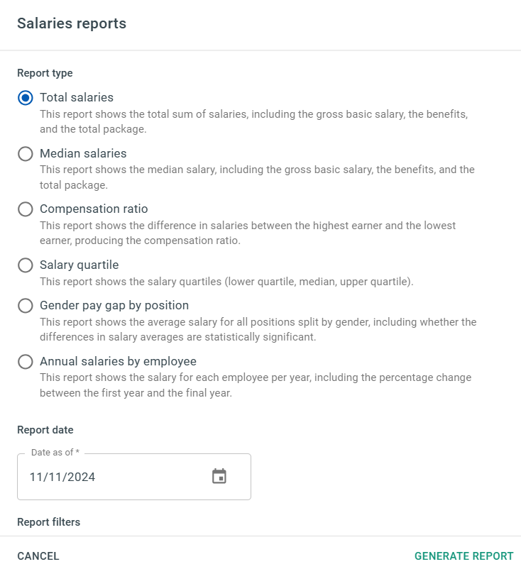Click the Report date section heading
Image resolution: width=521 pixels, height=569 pixels.
pyautogui.click(x=45, y=430)
